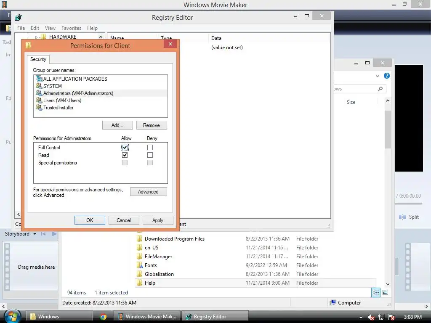Switch Explorer to large icons view
431x323 pixels.
386,293
